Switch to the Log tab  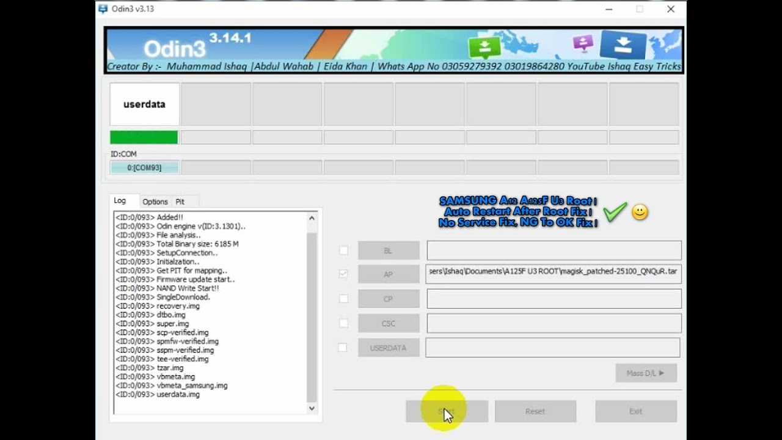[x=120, y=201]
